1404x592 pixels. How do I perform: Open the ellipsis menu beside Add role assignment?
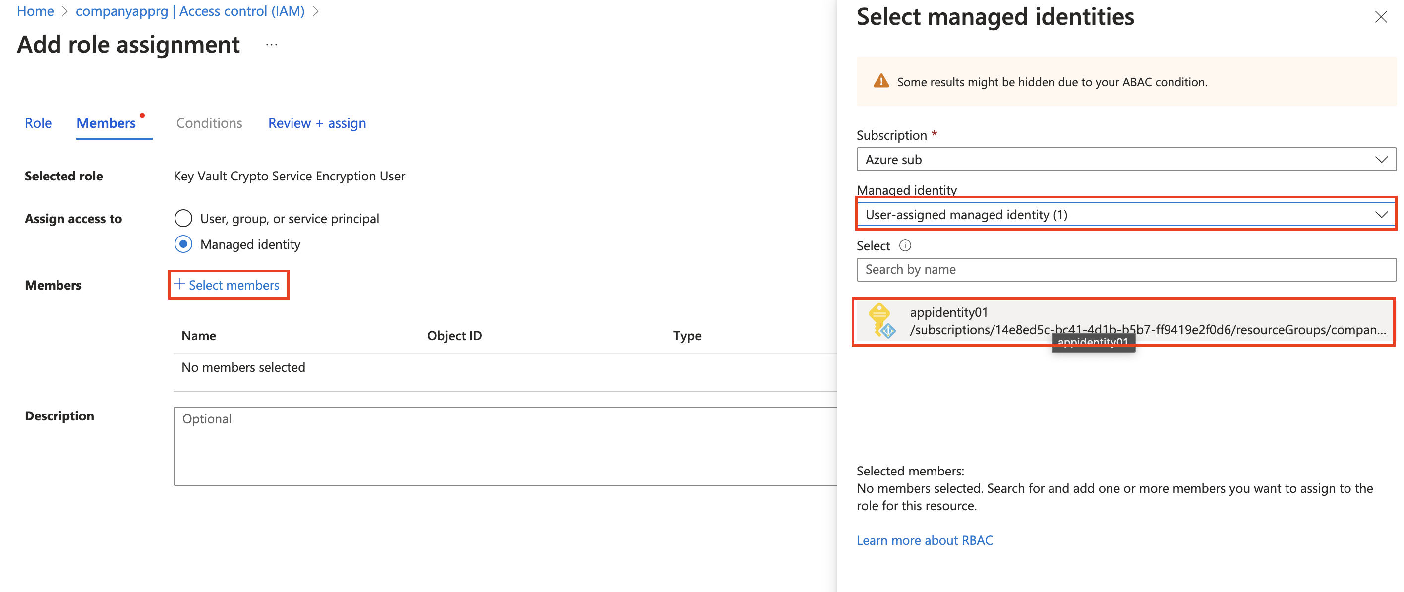271,45
